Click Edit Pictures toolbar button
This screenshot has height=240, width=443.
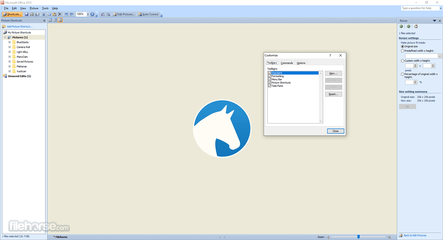pos(124,14)
